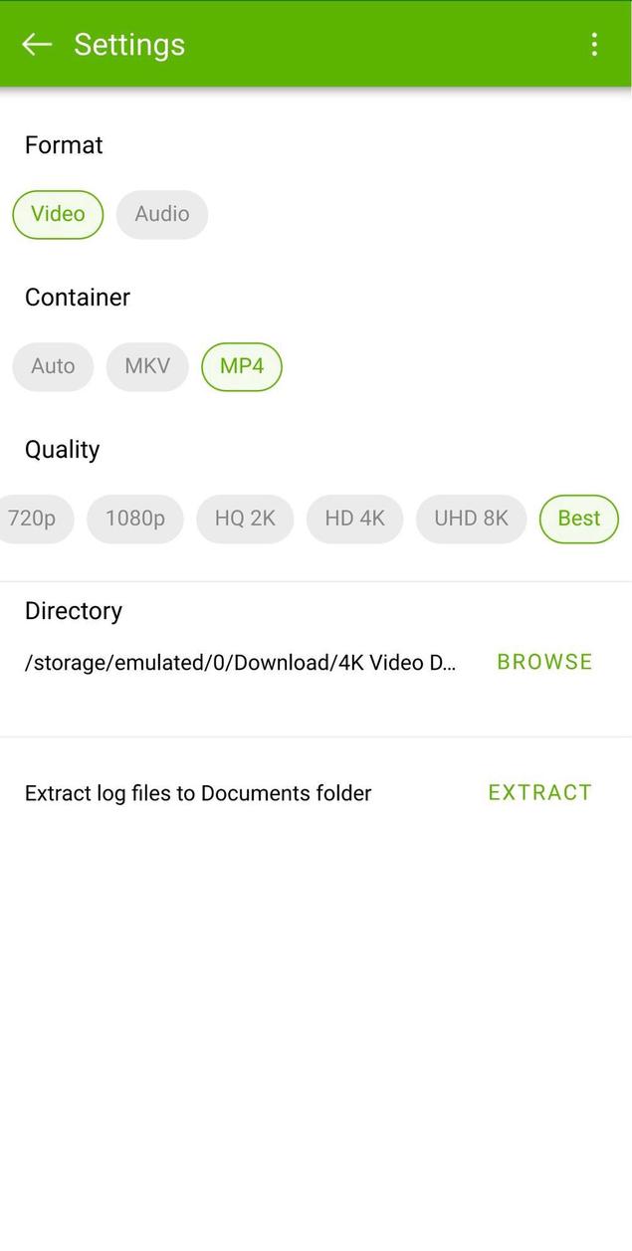Pick HD 4K quality
This screenshot has height=1251, width=632.
354,519
